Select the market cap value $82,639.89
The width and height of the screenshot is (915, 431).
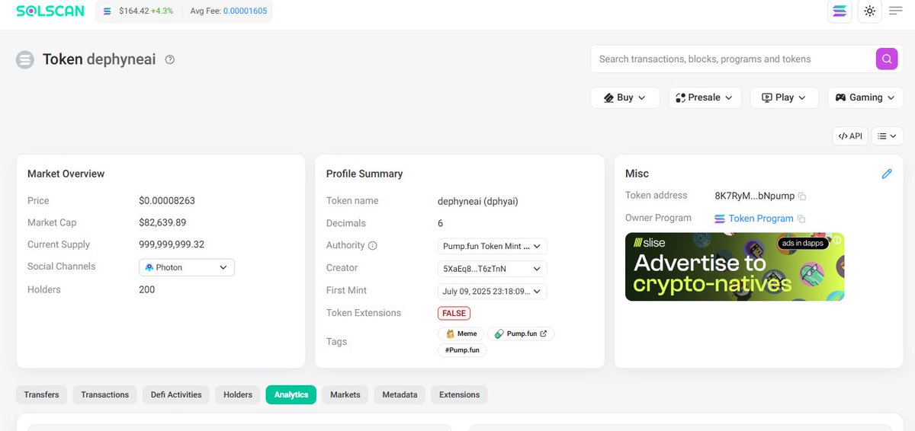(162, 223)
